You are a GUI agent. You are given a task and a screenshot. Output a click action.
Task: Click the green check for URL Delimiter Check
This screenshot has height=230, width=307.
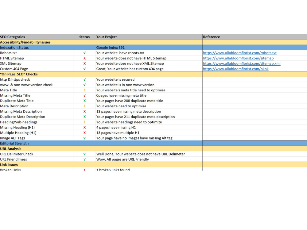[x=85, y=154]
